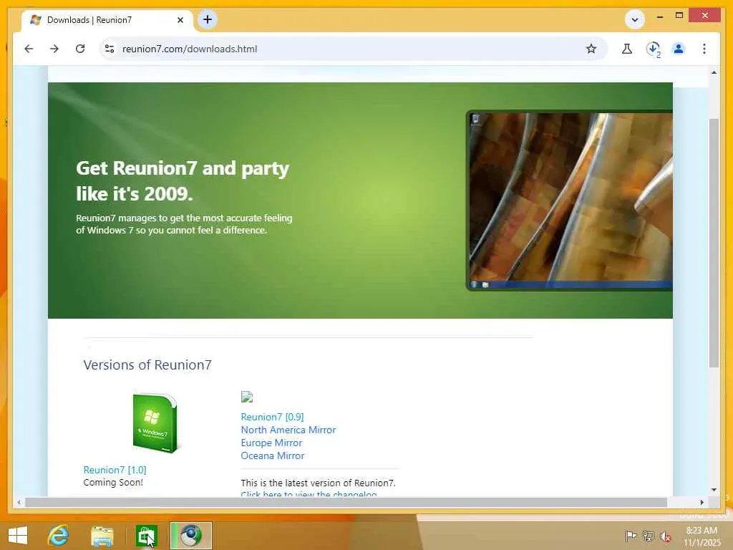The image size is (733, 550).
Task: Maximize the browser window
Action: [679, 16]
